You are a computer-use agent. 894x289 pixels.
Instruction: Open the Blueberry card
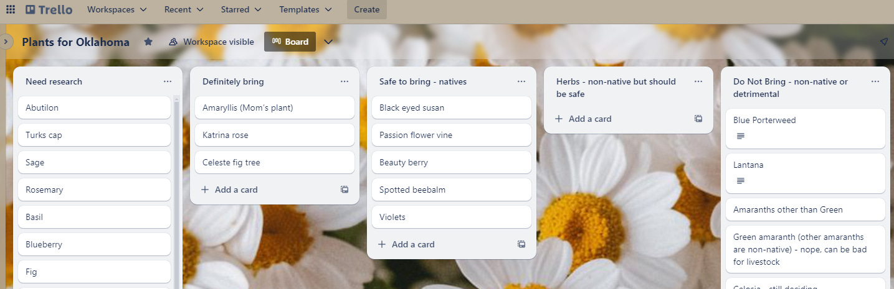coord(94,244)
